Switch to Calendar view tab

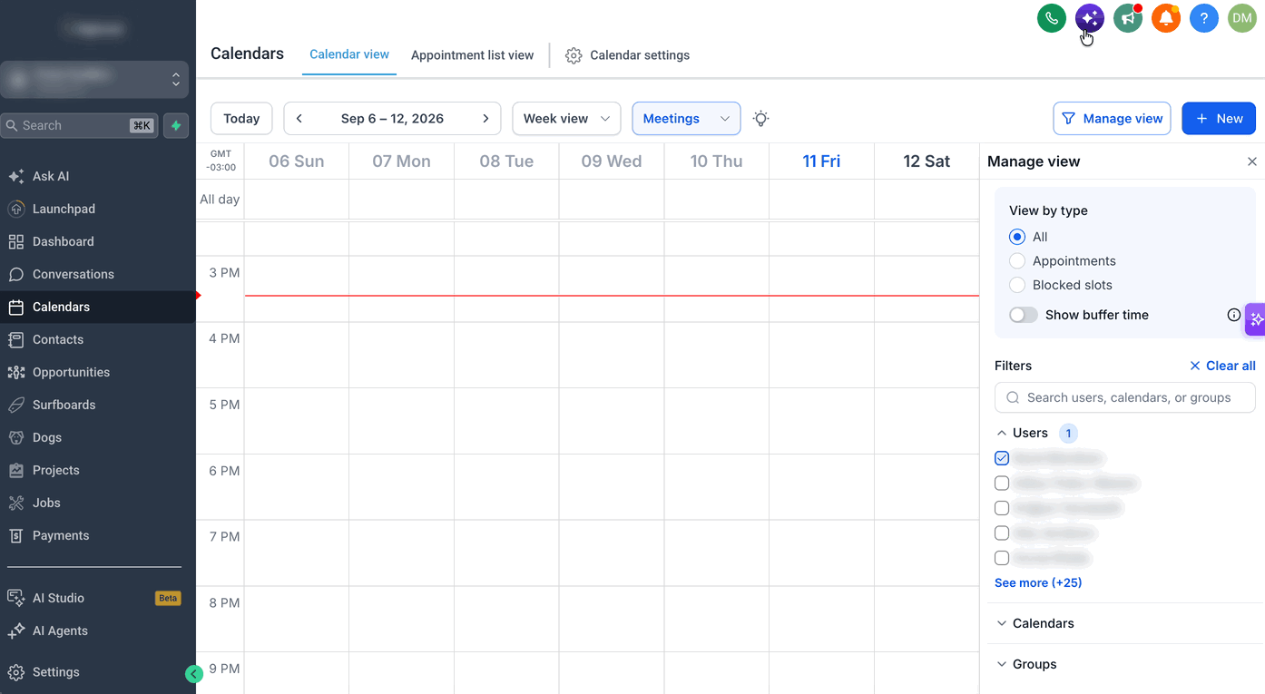point(349,54)
